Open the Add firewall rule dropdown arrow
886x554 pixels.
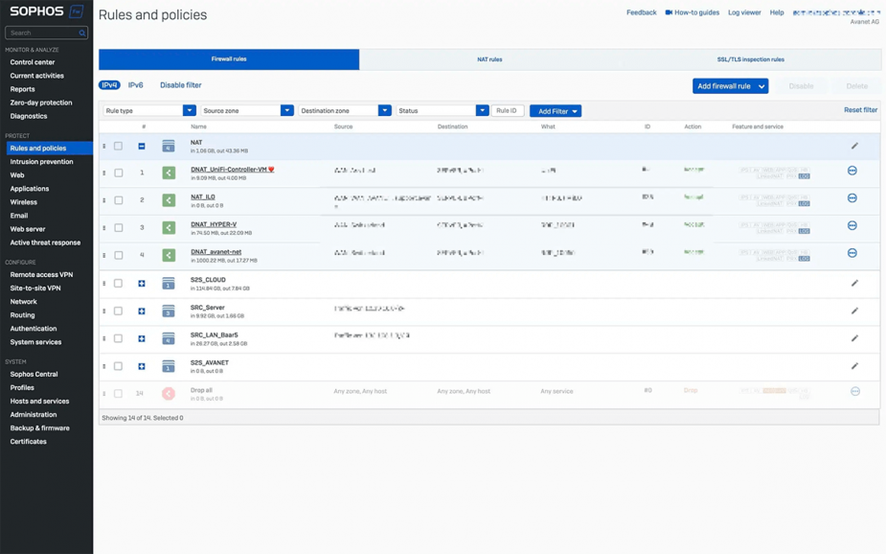[761, 86]
